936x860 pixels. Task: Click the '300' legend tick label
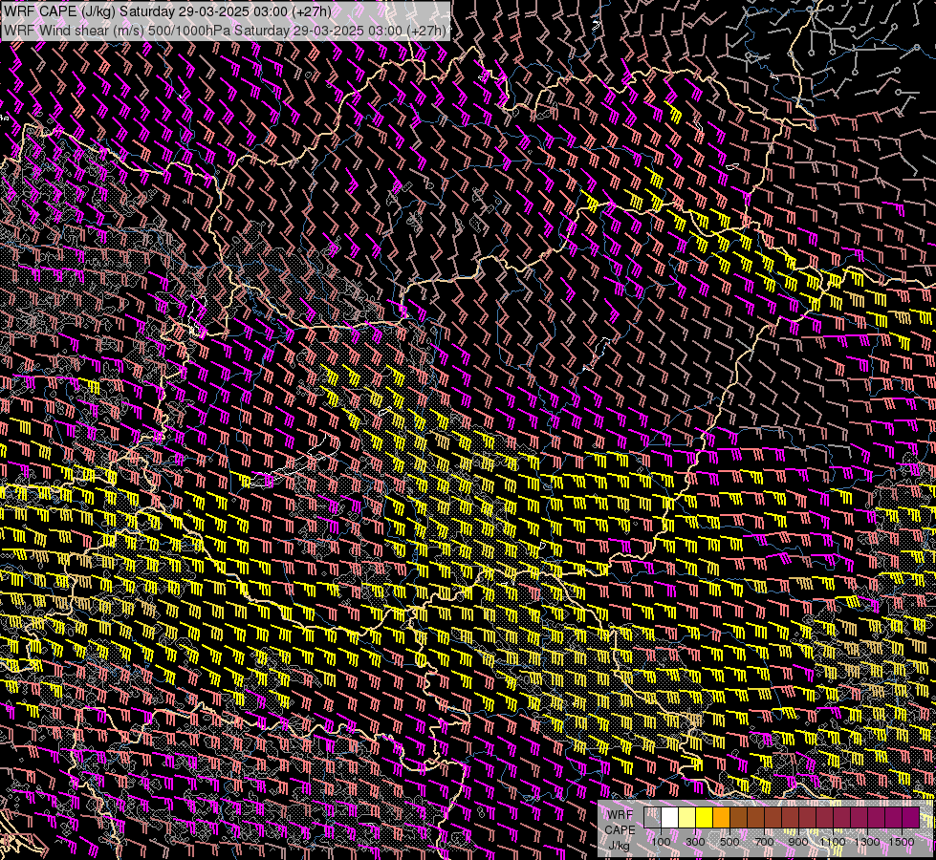pyautogui.click(x=695, y=842)
